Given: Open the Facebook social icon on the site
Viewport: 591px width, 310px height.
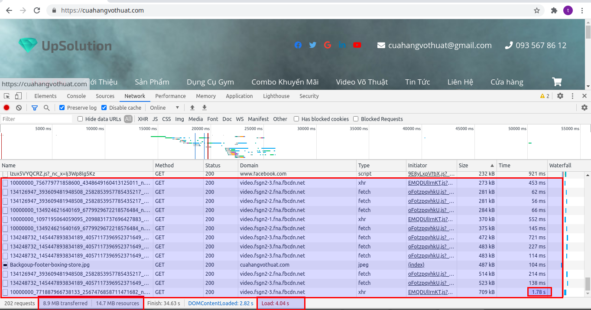Looking at the screenshot, I should tap(298, 45).
